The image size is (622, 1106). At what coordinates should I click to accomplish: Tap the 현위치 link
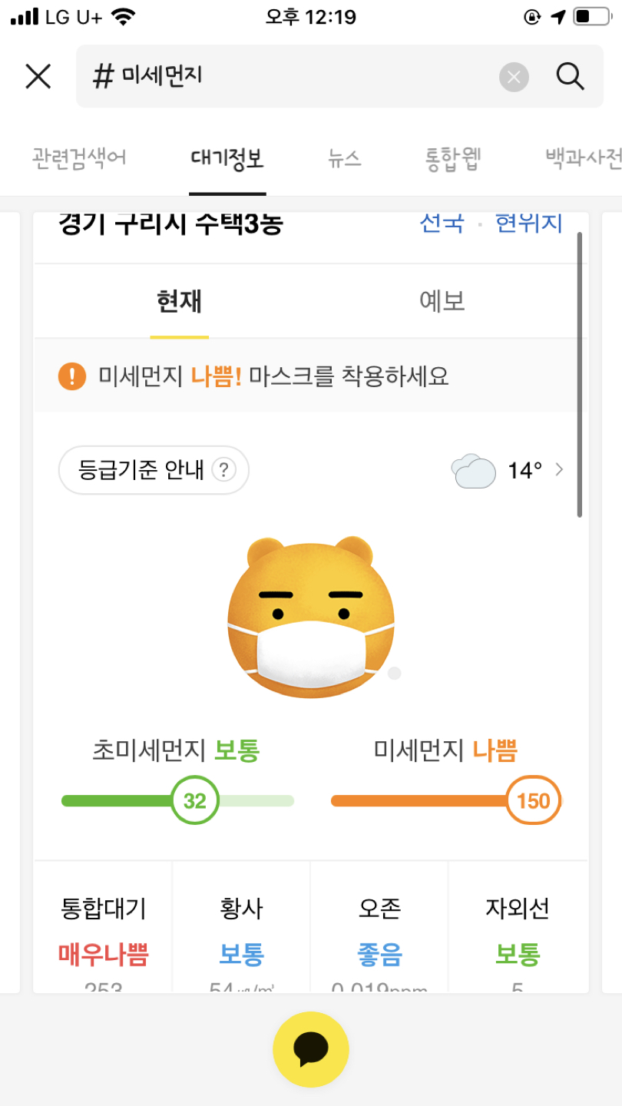[529, 223]
